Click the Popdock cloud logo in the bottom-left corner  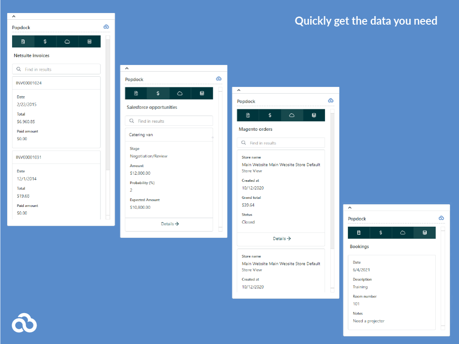[24, 322]
